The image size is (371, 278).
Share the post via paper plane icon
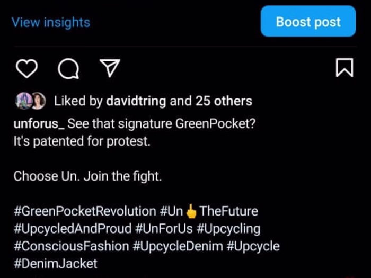(110, 68)
